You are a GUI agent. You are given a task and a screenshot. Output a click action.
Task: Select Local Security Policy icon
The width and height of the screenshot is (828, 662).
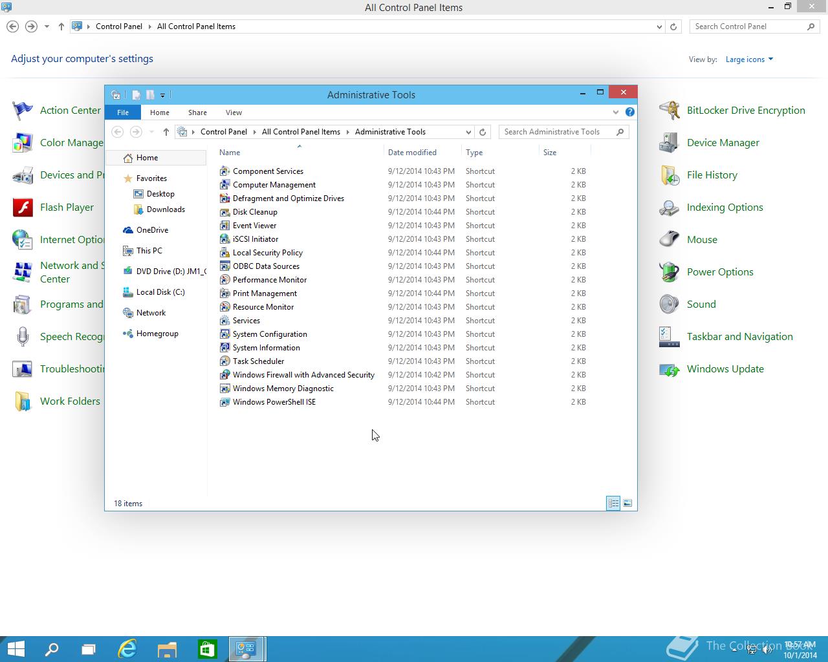tap(224, 253)
